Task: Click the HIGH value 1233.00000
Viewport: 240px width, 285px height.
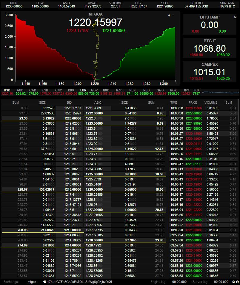Action: 14,6
